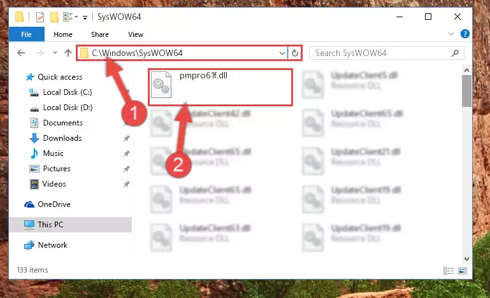Click the folder icon in title bar
This screenshot has width=490, height=298.
coord(19,17)
